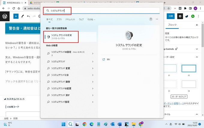Expand the システムサウンド web suggestion arrow
204x128 pixels.
[x=93, y=61]
